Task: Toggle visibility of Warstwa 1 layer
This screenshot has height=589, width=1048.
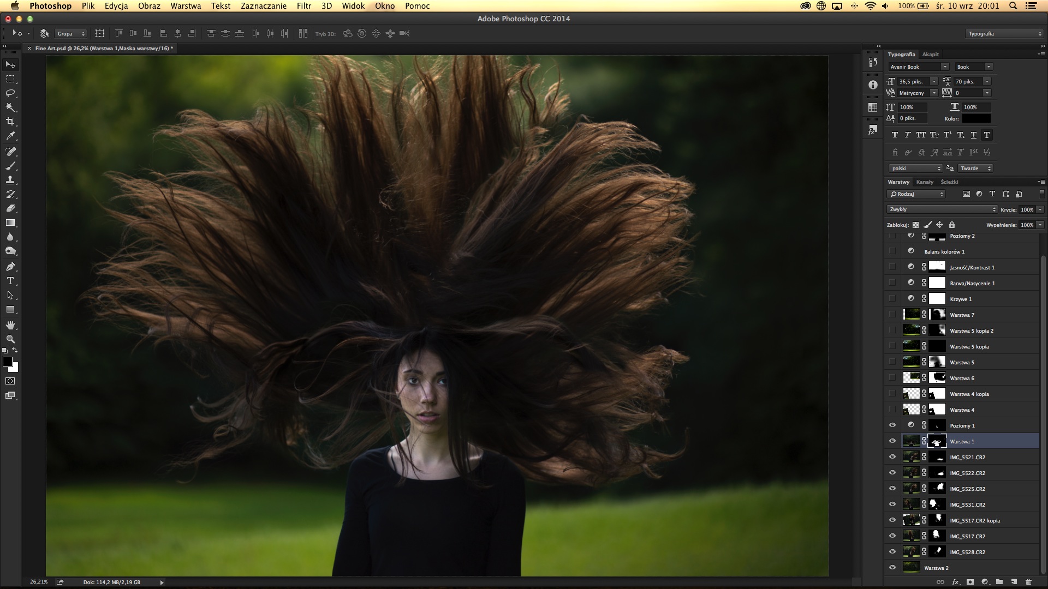Action: click(893, 441)
